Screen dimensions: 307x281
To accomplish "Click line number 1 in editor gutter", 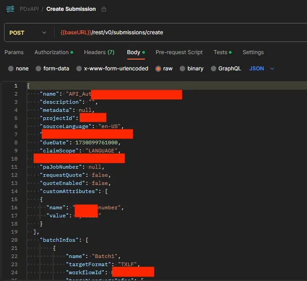I will (x=16, y=86).
